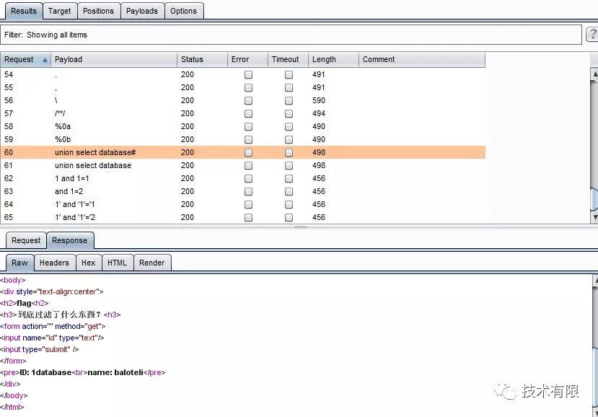Select payload 1' and '1'='2 row
The height and width of the screenshot is (417, 598).
(x=242, y=217)
